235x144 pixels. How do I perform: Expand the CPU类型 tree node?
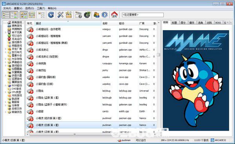(x=6, y=92)
